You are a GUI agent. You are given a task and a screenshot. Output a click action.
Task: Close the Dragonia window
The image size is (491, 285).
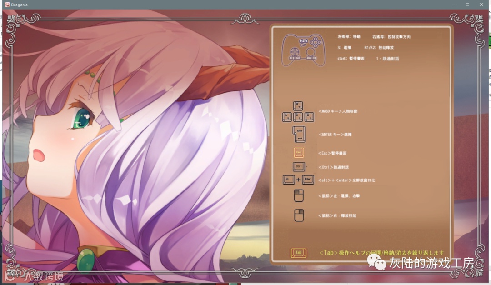pyautogui.click(x=481, y=5)
